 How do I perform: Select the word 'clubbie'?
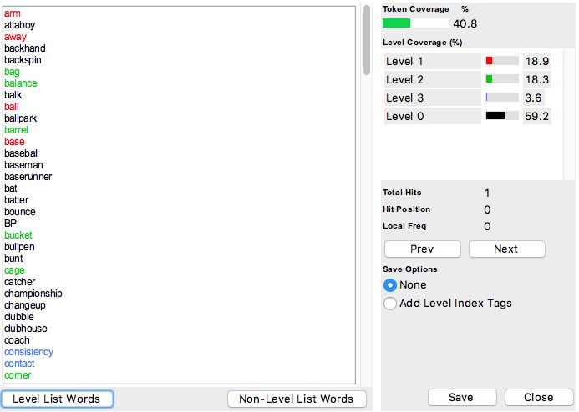[x=19, y=317]
